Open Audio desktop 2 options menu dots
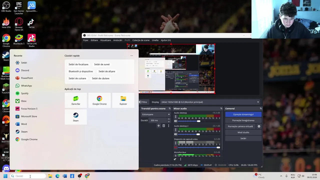The width and height of the screenshot is (320, 180). [x=175, y=130]
